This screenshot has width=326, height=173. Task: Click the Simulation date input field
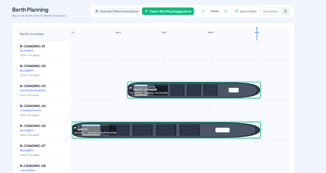[x=271, y=11]
